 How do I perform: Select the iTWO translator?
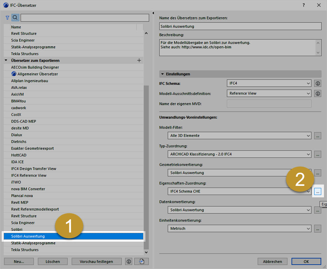[x=73, y=182]
